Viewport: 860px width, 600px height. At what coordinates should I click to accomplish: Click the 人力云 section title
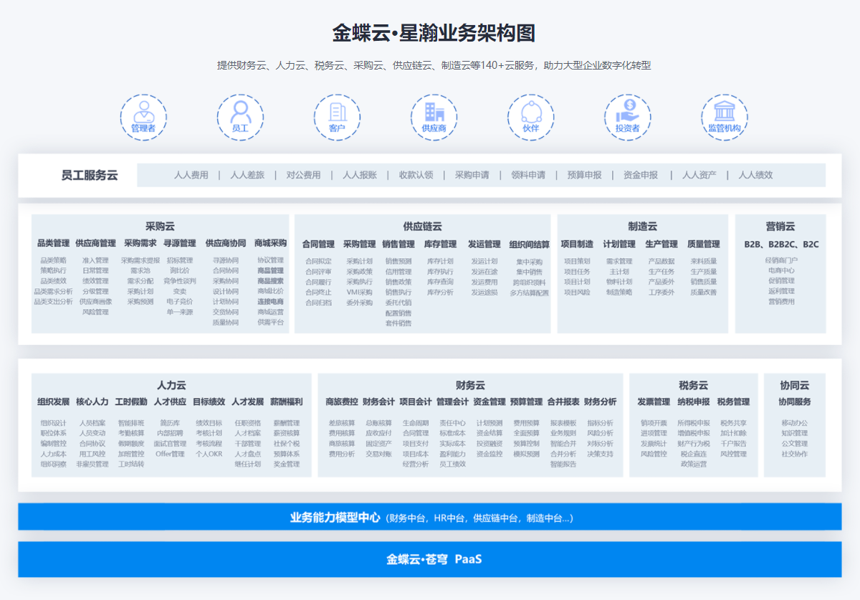pyautogui.click(x=172, y=385)
